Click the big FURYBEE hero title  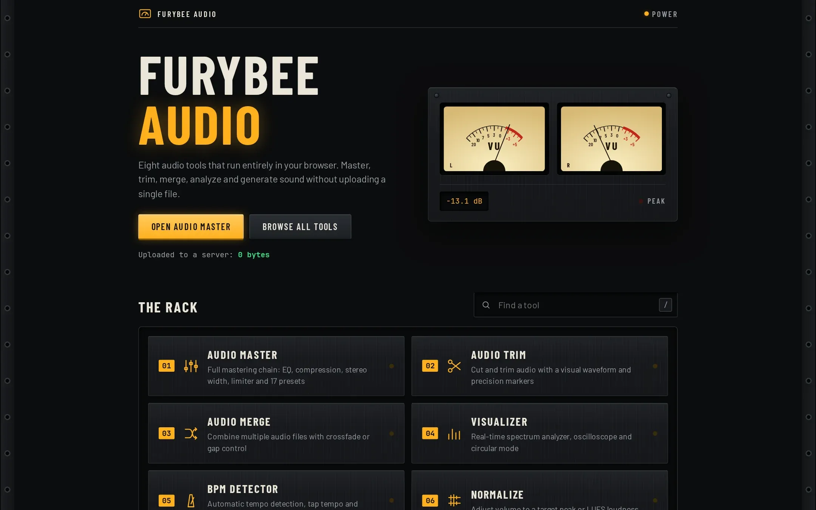229,76
